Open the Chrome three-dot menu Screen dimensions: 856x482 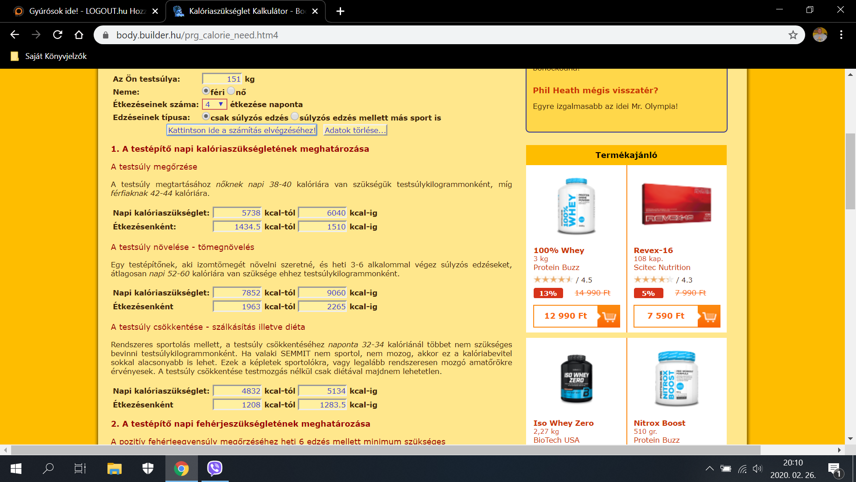[x=841, y=35]
